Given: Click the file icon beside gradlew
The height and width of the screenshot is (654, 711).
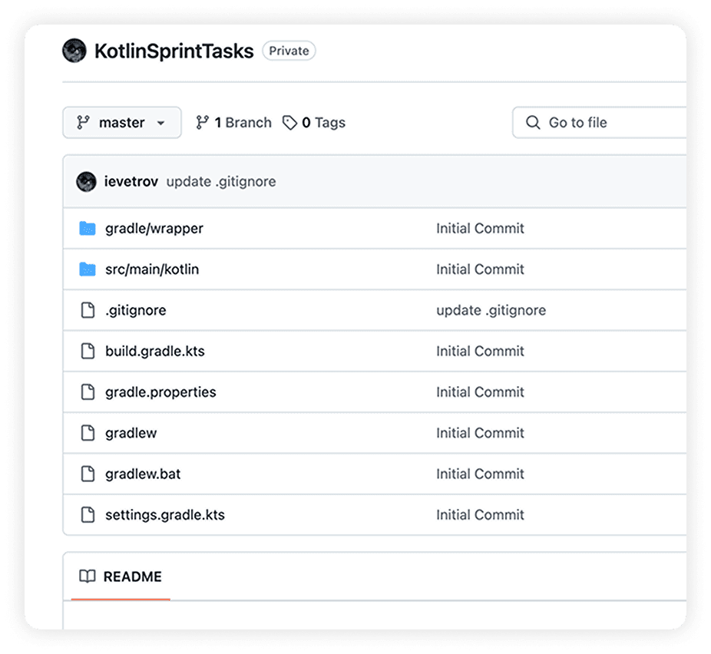Looking at the screenshot, I should pyautogui.click(x=88, y=433).
